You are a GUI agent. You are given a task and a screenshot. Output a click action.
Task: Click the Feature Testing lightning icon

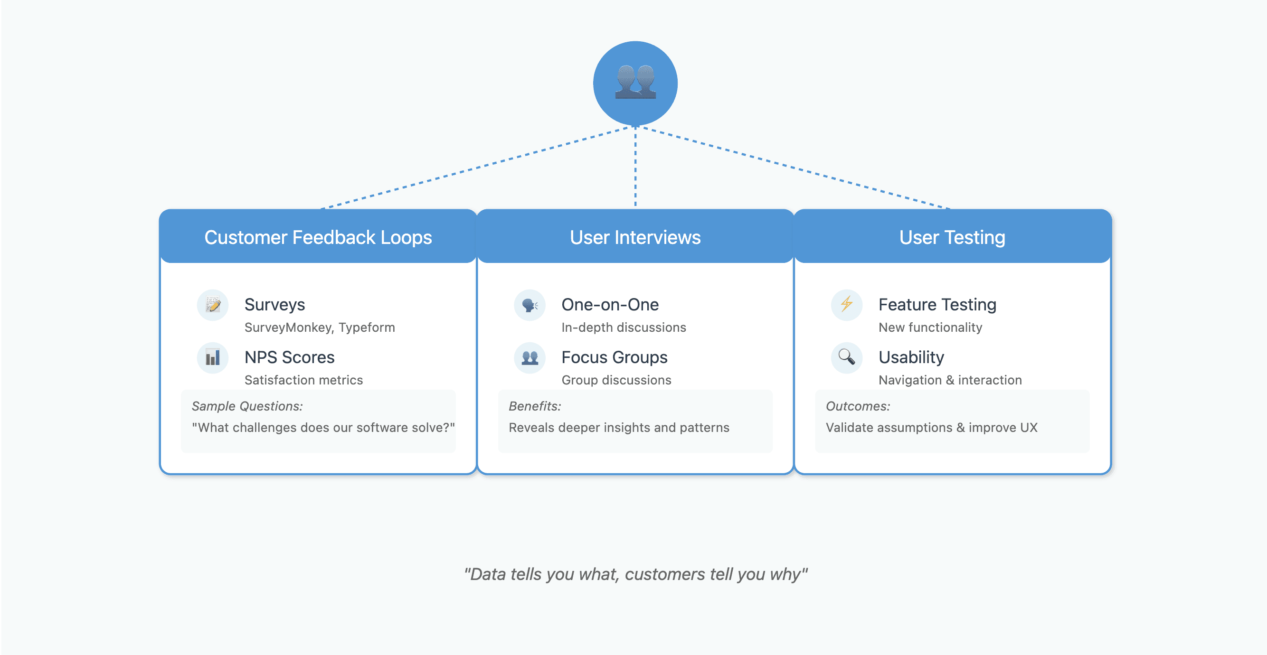(x=846, y=305)
